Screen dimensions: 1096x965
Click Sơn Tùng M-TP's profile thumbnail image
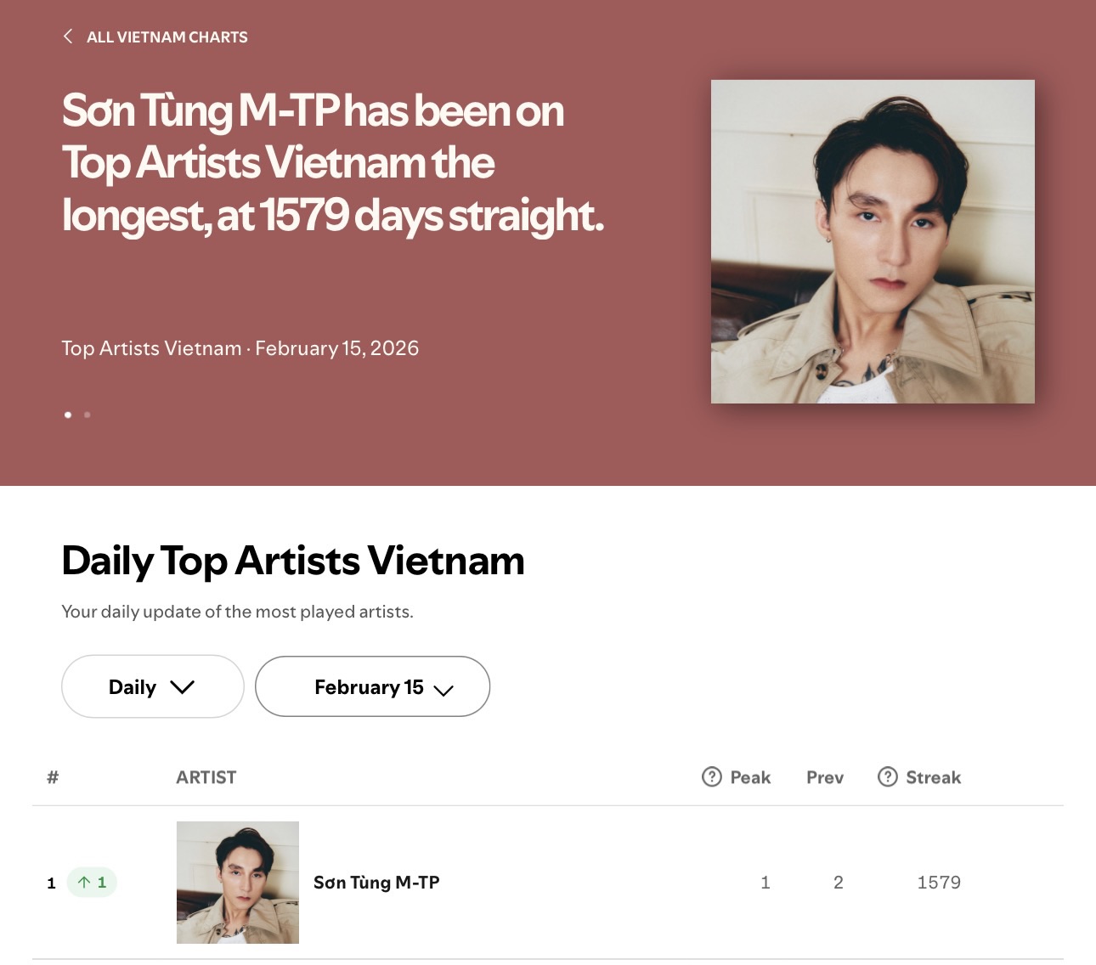[x=238, y=882]
